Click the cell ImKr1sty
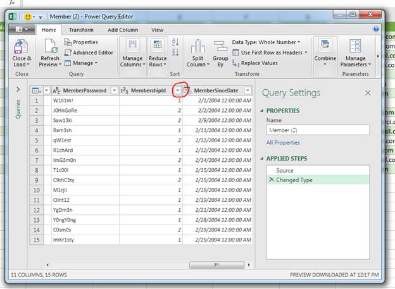Viewport: 395px width, 289px height. 85,240
